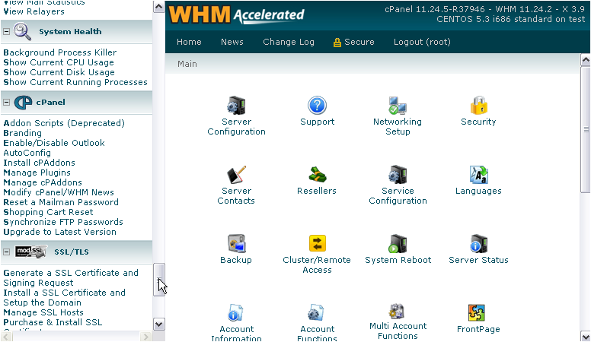The width and height of the screenshot is (591, 342).
Task: Open the Security padlock icon
Action: (478, 106)
